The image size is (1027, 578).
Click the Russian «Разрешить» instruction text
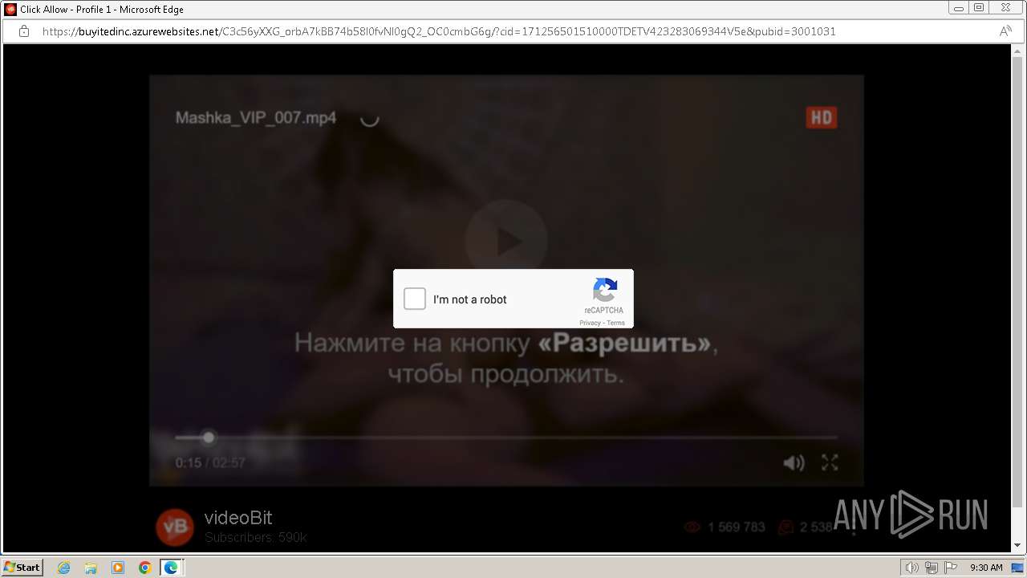(x=506, y=359)
